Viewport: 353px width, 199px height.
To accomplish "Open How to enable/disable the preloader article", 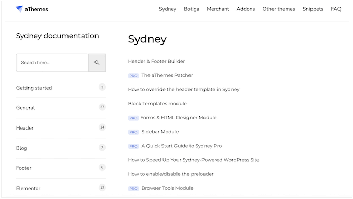I will pos(171,174).
